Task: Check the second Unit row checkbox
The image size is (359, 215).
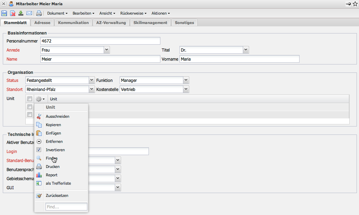Action: point(30,115)
